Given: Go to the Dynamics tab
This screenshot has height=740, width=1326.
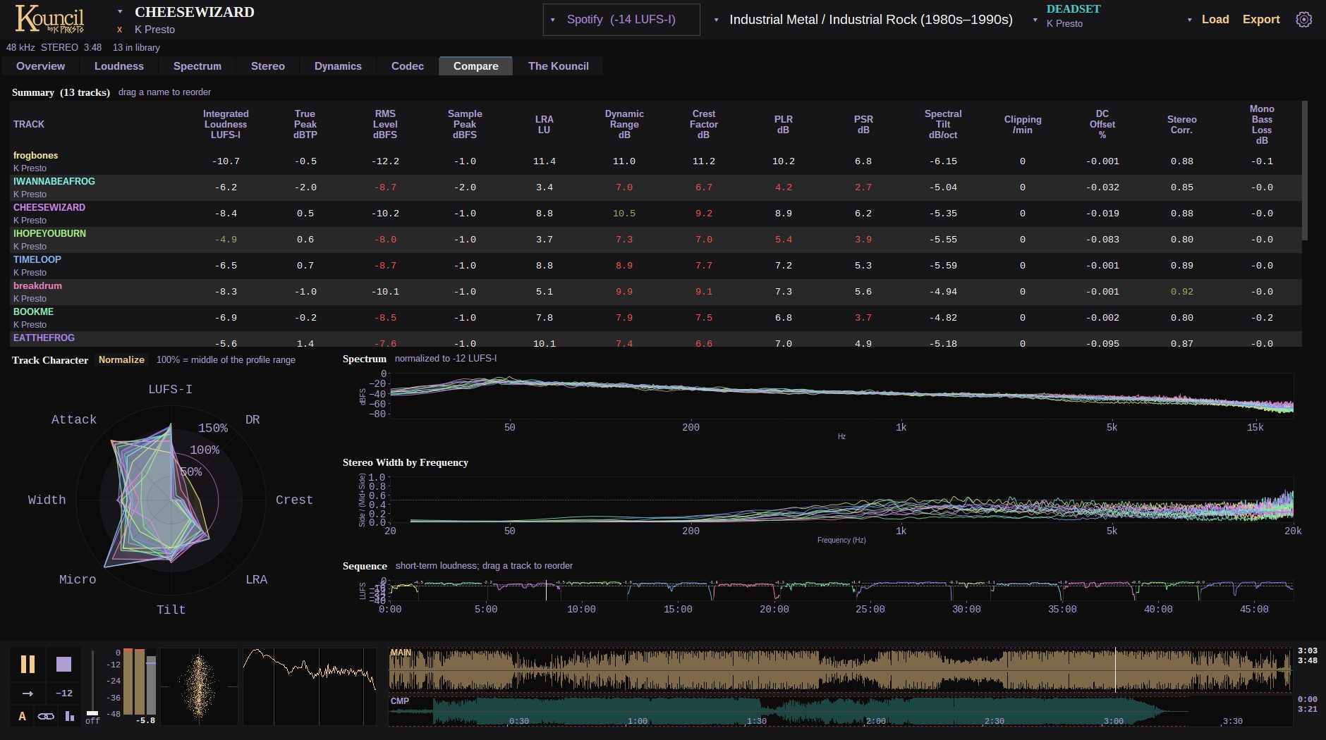Looking at the screenshot, I should click(338, 66).
